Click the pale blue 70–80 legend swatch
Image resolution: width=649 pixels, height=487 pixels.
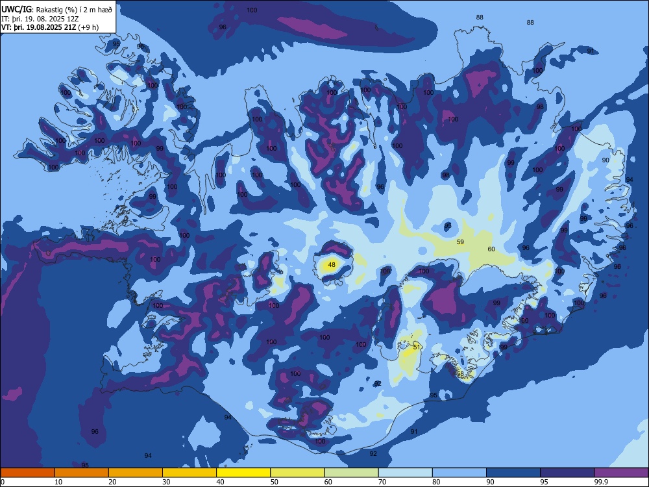coord(406,473)
